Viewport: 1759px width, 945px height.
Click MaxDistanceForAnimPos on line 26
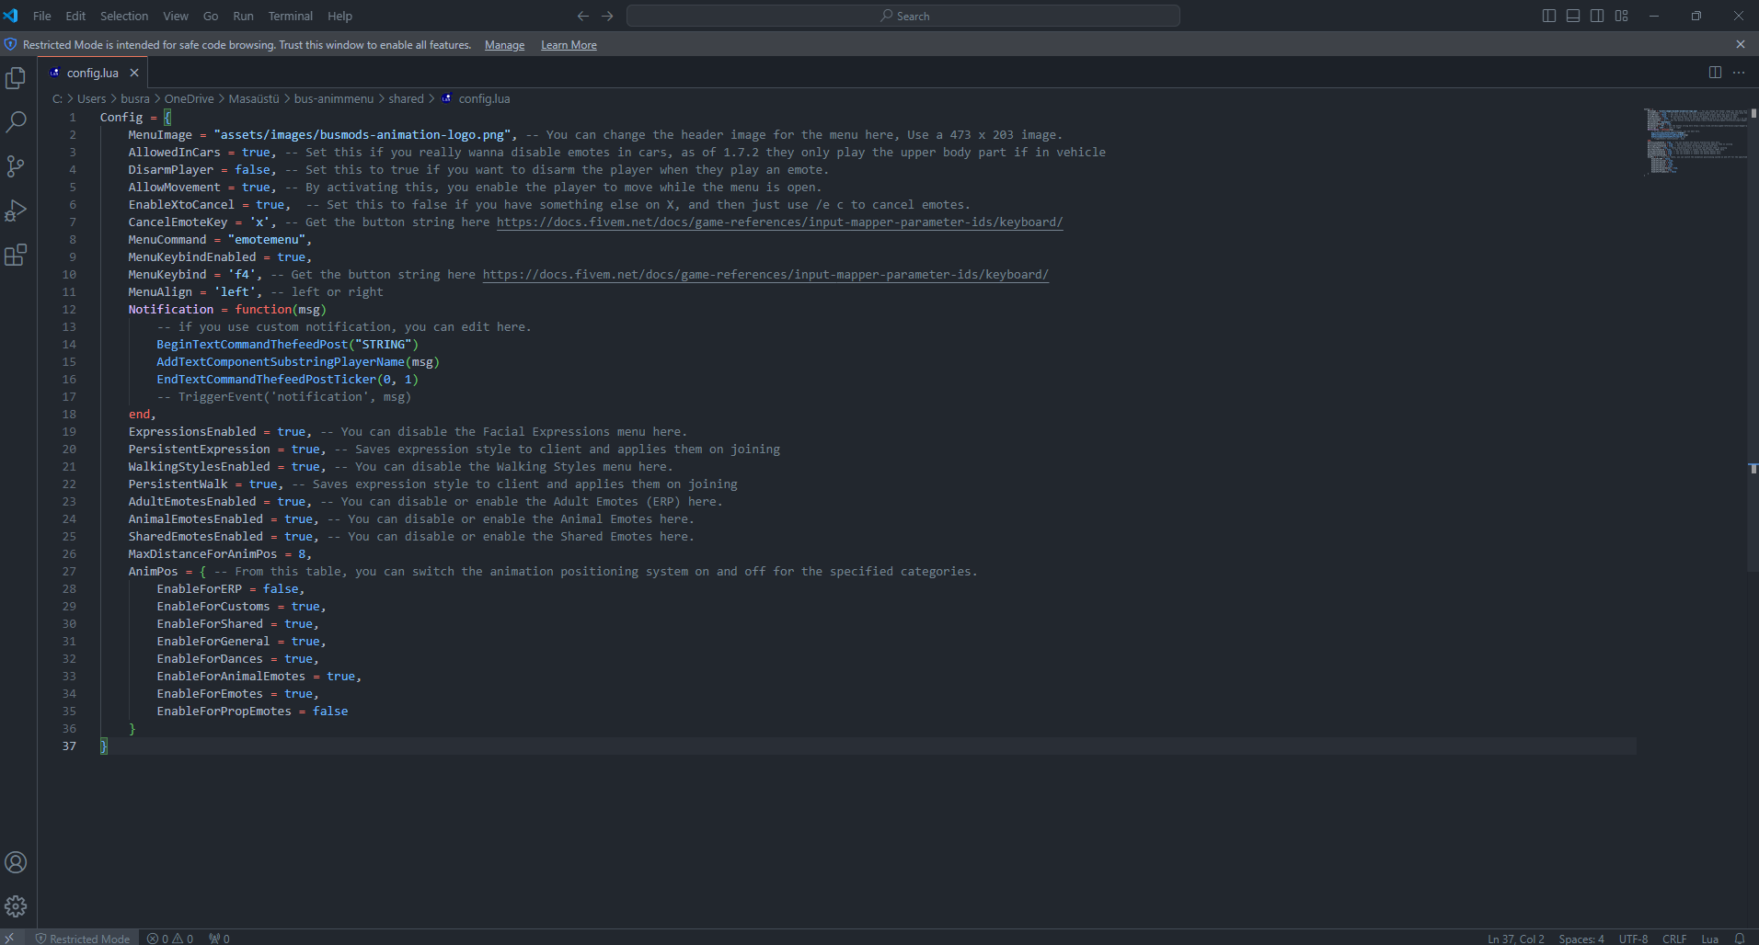(202, 554)
